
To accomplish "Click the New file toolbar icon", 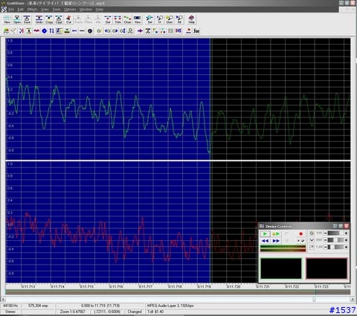I will click(x=7, y=19).
